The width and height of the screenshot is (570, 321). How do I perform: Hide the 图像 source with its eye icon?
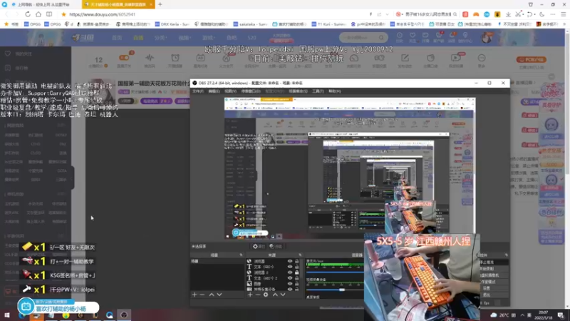point(290,283)
